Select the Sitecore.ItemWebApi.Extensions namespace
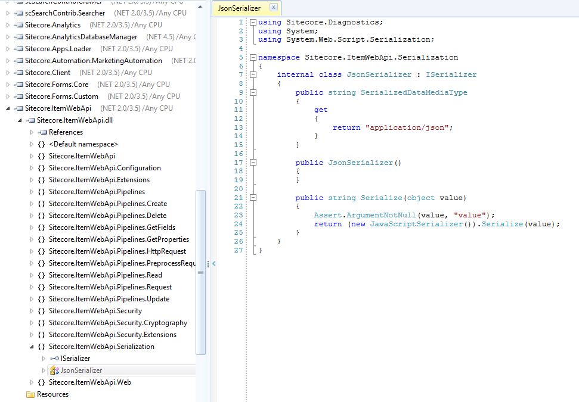Image resolution: width=579 pixels, height=402 pixels. pyautogui.click(x=100, y=180)
